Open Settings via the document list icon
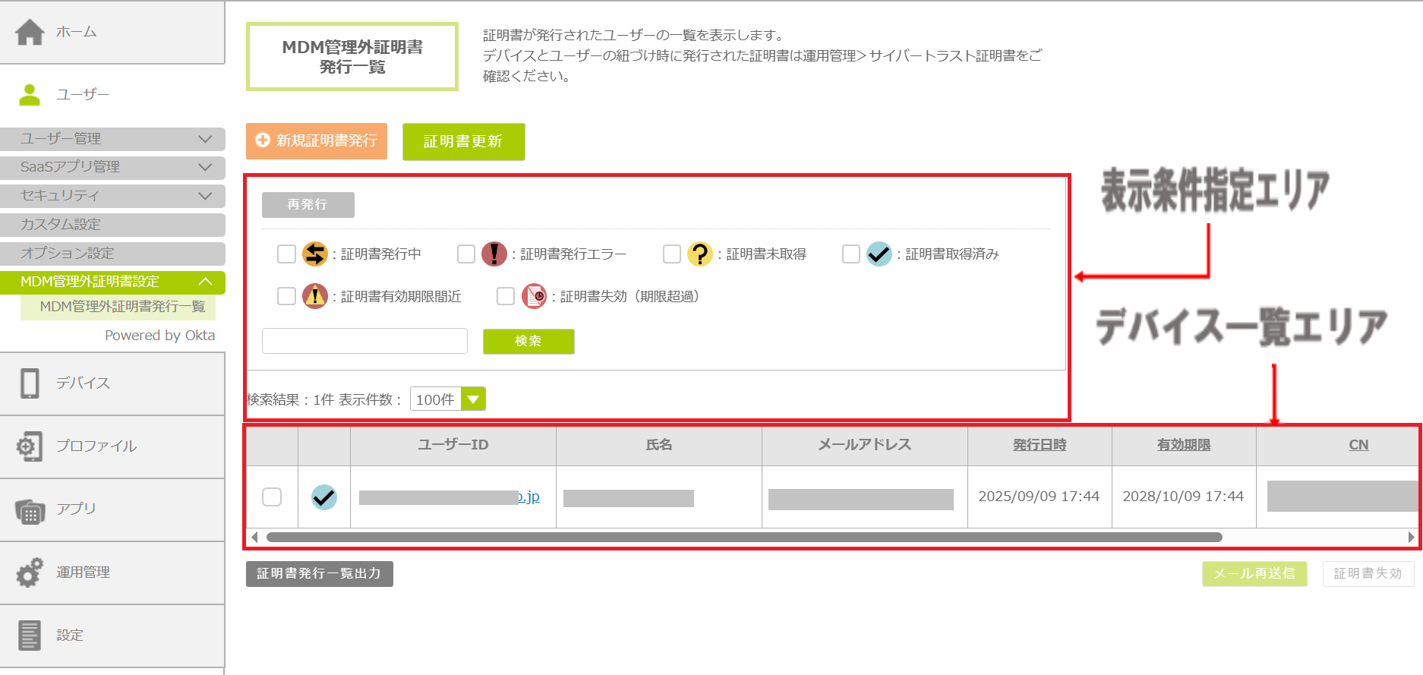The height and width of the screenshot is (675, 1423). click(30, 636)
